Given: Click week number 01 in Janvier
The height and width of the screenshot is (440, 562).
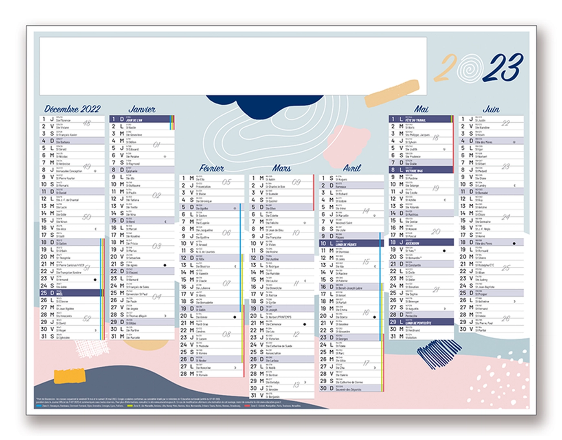Looking at the screenshot, I should [156, 145].
